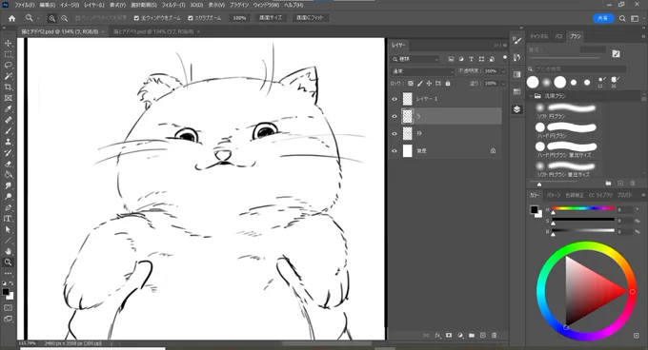The height and width of the screenshot is (350, 648).
Task: Add layer style with fx icon
Action: [x=437, y=335]
